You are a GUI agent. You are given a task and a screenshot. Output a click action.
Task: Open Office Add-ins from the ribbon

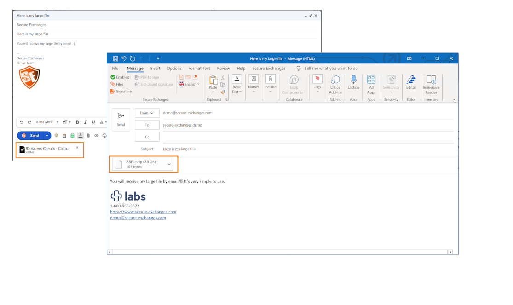[335, 80]
